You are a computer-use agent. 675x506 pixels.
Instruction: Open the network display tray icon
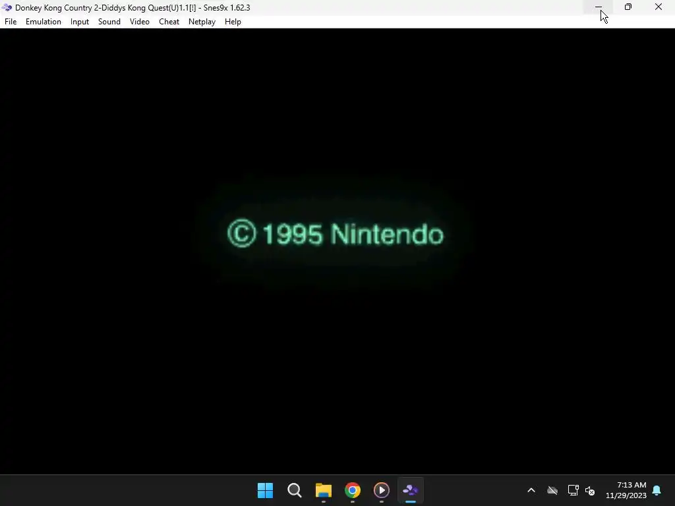coord(573,490)
